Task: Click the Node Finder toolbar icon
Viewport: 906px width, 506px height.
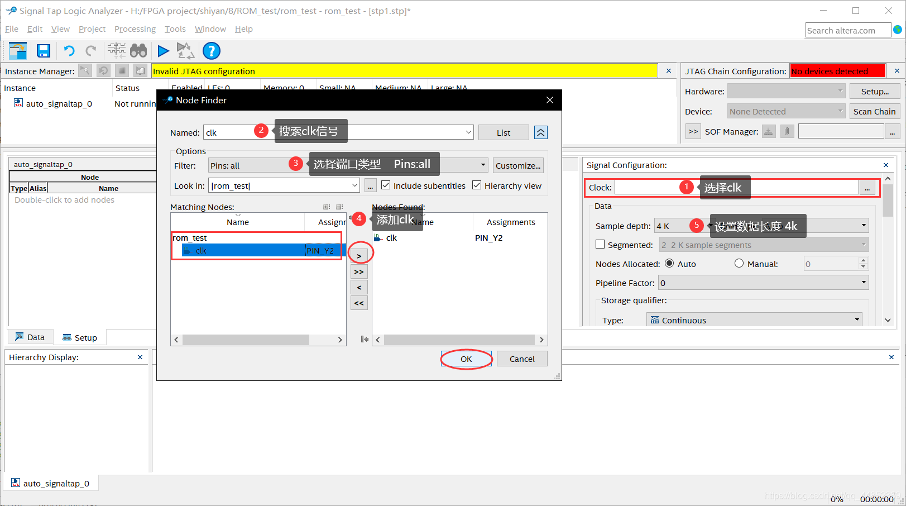Action: 117,51
